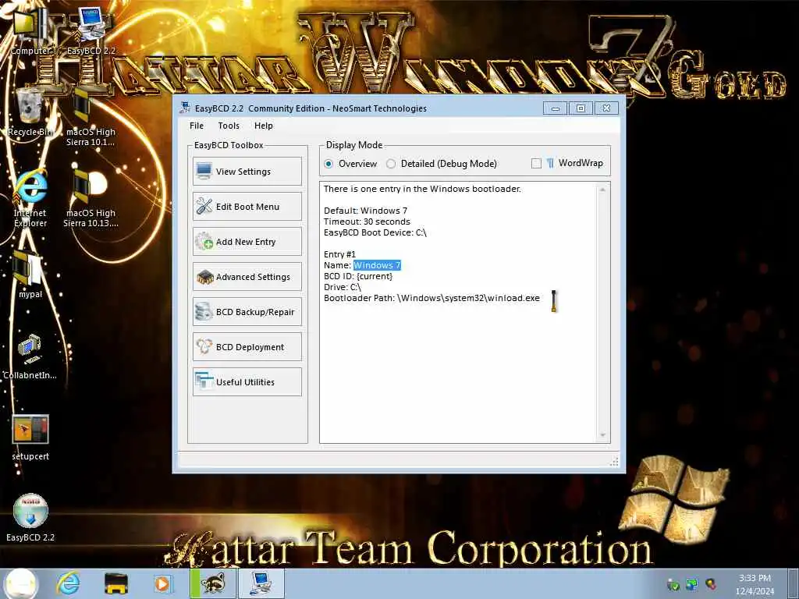Select the CollabnetIn... desktop icon
799x599 pixels.
(x=30, y=356)
